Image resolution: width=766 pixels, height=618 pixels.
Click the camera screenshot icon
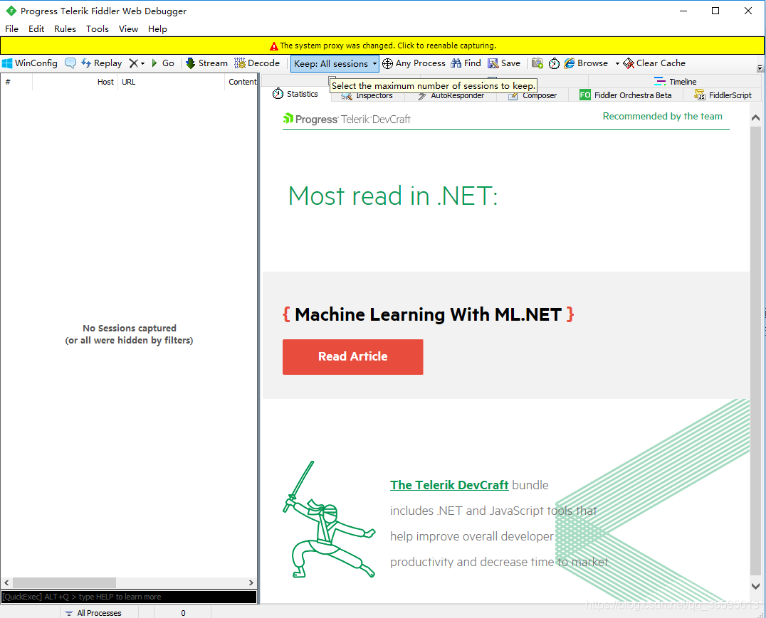(x=537, y=63)
